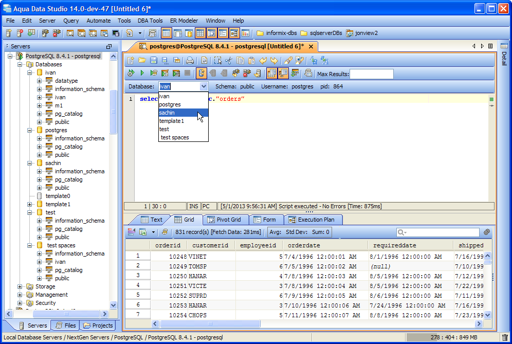Toggle the highlighted auto-commit database icon
The image size is (512, 344).
tap(202, 73)
